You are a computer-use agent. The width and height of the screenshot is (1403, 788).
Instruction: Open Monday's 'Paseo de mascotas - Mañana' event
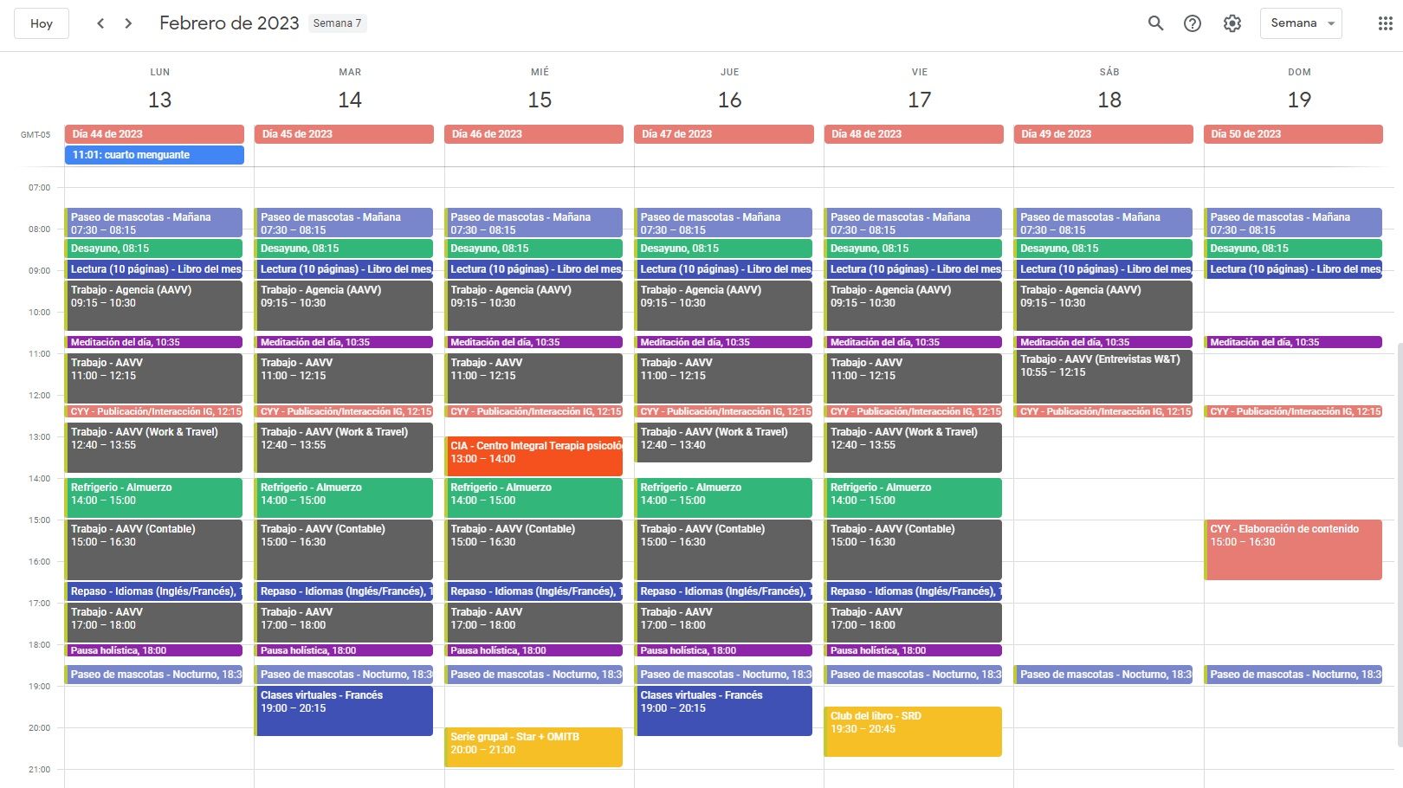(x=153, y=223)
